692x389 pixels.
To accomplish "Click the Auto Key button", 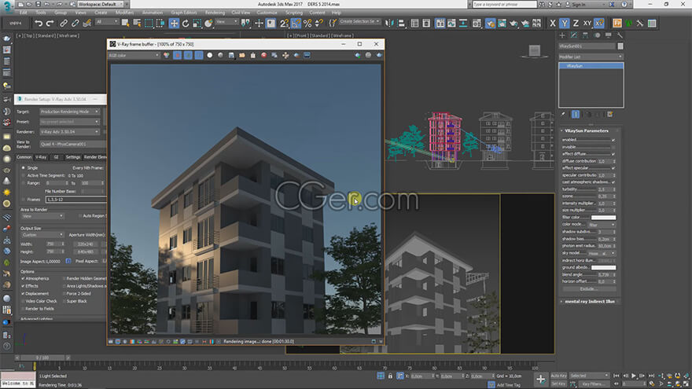I will click(x=558, y=376).
